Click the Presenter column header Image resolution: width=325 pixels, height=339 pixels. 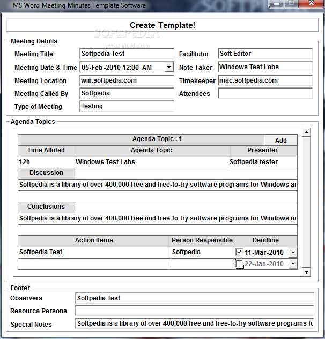click(x=263, y=151)
